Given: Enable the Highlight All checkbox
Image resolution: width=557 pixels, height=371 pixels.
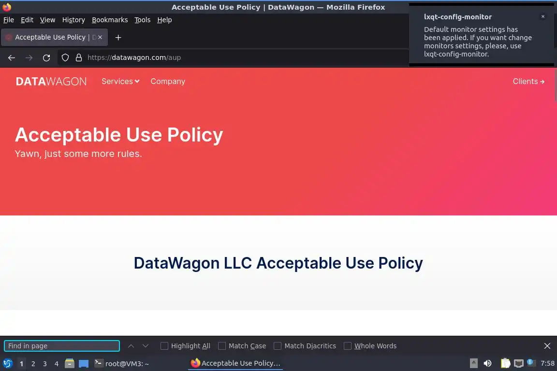Looking at the screenshot, I should point(164,346).
